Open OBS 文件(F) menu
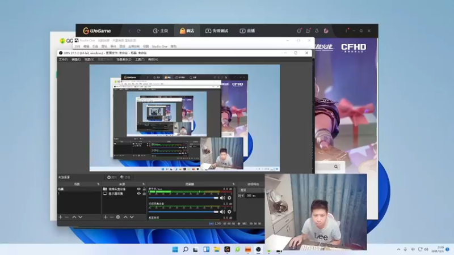This screenshot has width=454, height=255. (63, 59)
